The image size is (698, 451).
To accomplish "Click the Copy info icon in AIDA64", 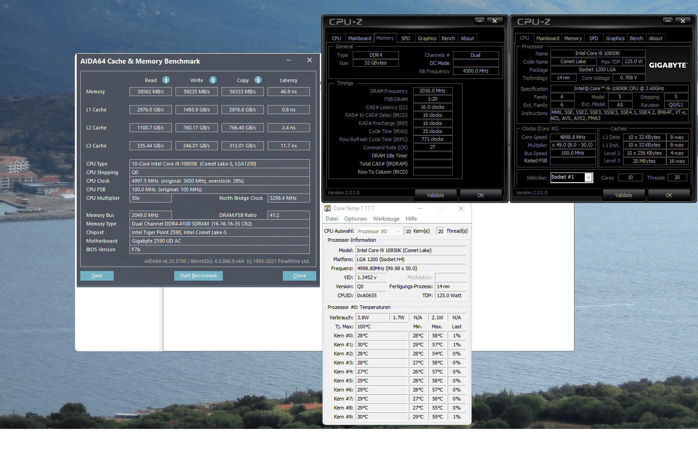I will 258,80.
